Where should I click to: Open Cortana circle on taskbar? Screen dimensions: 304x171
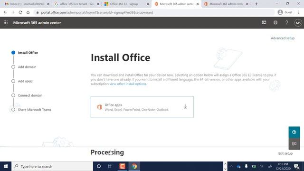[x=99, y=166]
